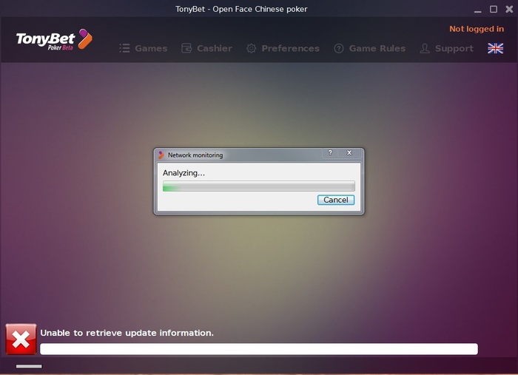Click the Game Rules question mark icon
This screenshot has height=375, width=518.
pos(339,49)
